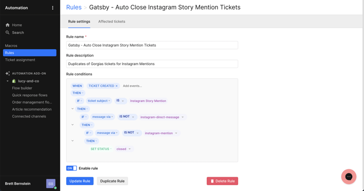Open Order management flows

pyautogui.click(x=32, y=102)
